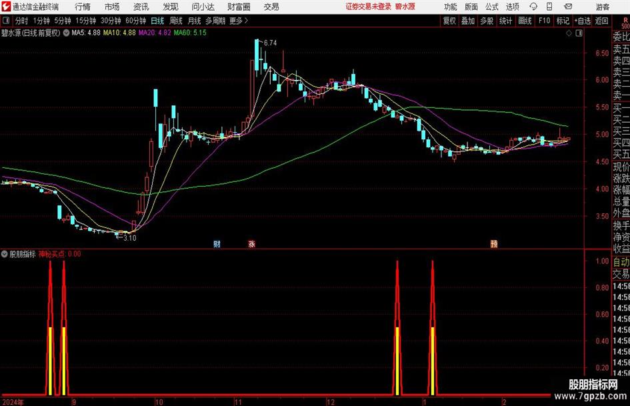Toggle the right panel icon above chart
This screenshot has width=630, height=406.
tap(579, 33)
